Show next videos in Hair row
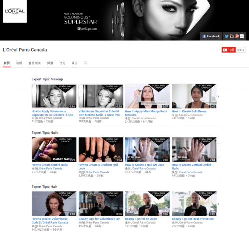The width and height of the screenshot is (249, 235). pos(218,204)
